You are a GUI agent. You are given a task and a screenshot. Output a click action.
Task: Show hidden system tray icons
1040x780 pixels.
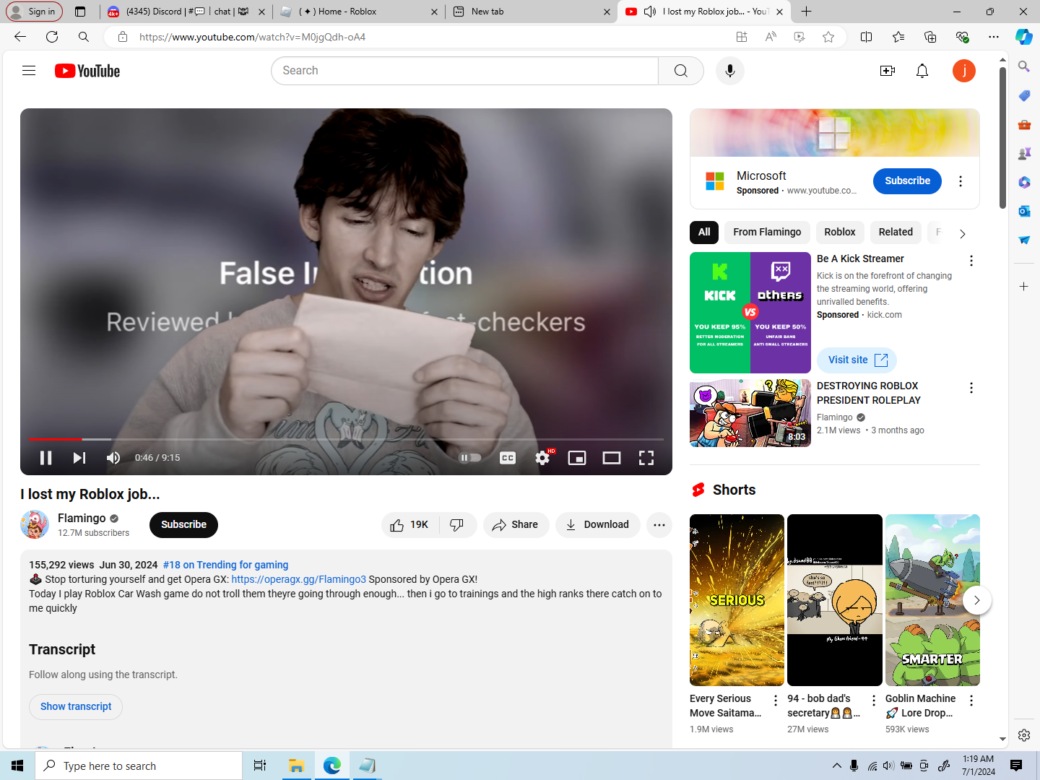(x=837, y=766)
